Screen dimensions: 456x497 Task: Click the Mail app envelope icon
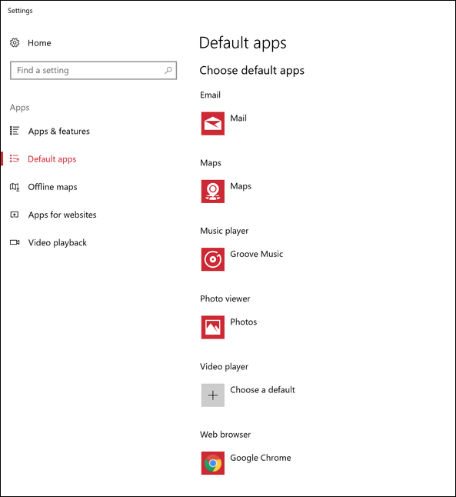213,123
